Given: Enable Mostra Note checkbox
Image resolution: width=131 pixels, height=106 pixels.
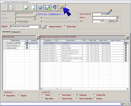Looking at the screenshot, I should (x=65, y=27).
